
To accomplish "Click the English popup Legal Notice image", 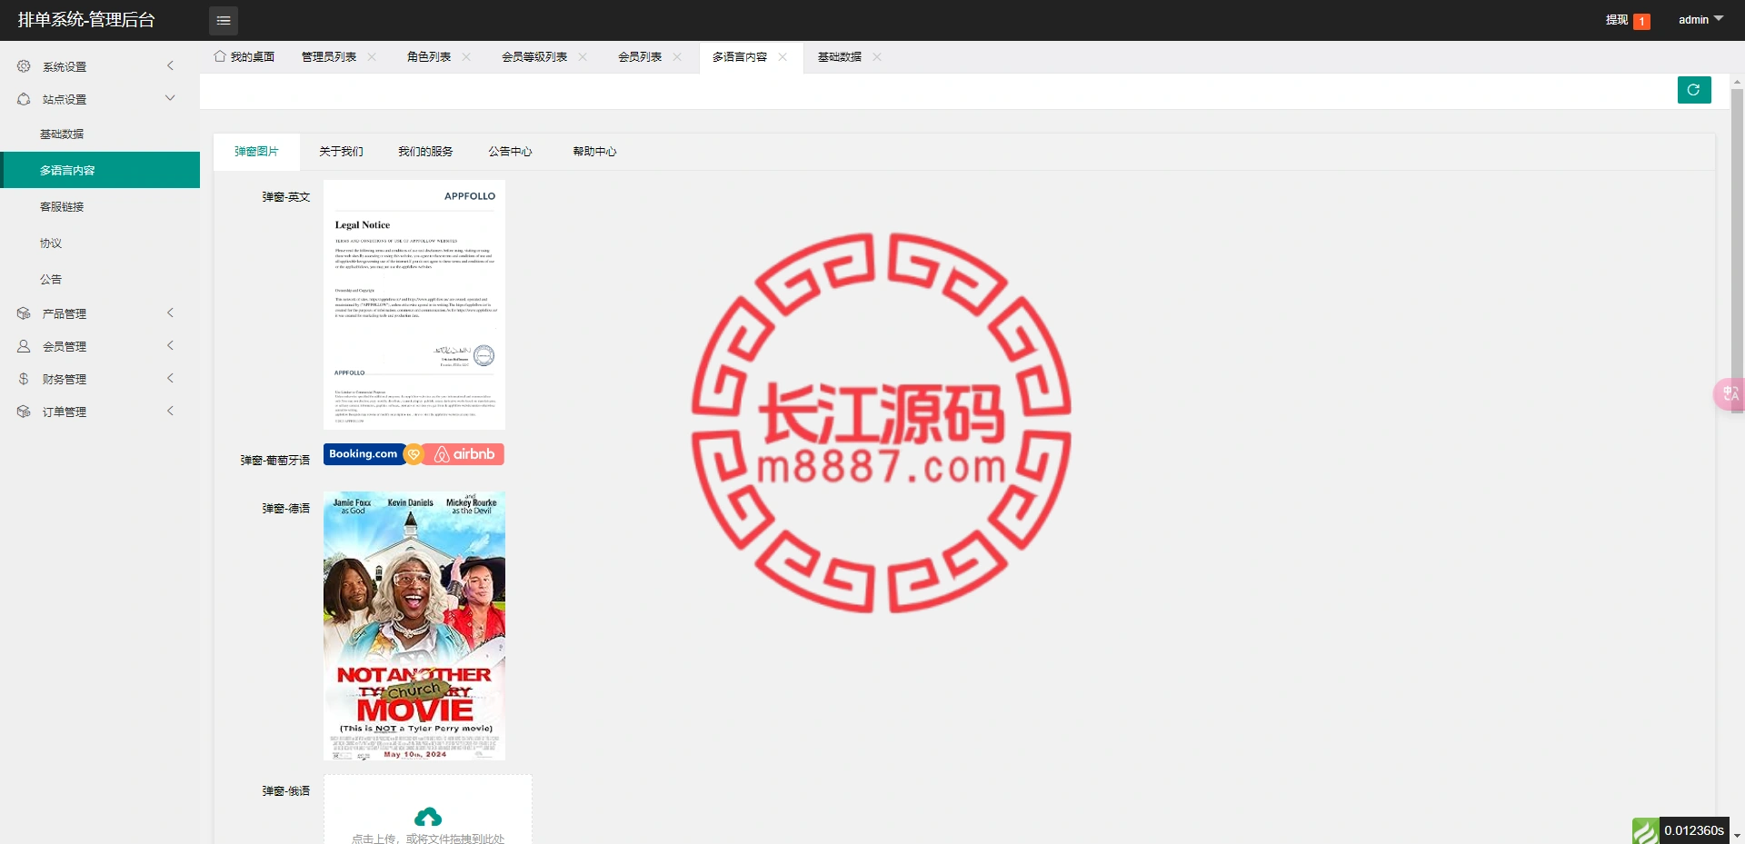I will click(x=414, y=304).
